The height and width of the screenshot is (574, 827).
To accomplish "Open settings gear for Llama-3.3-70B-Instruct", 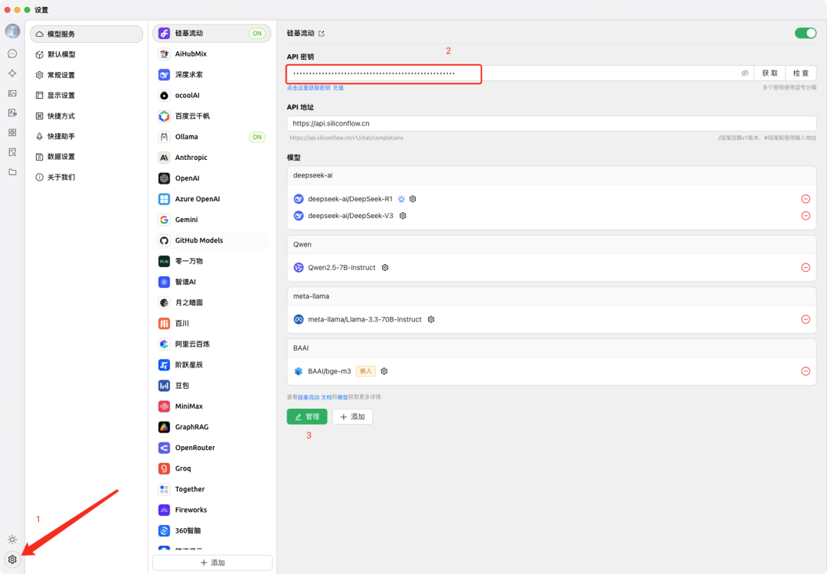I will point(431,319).
